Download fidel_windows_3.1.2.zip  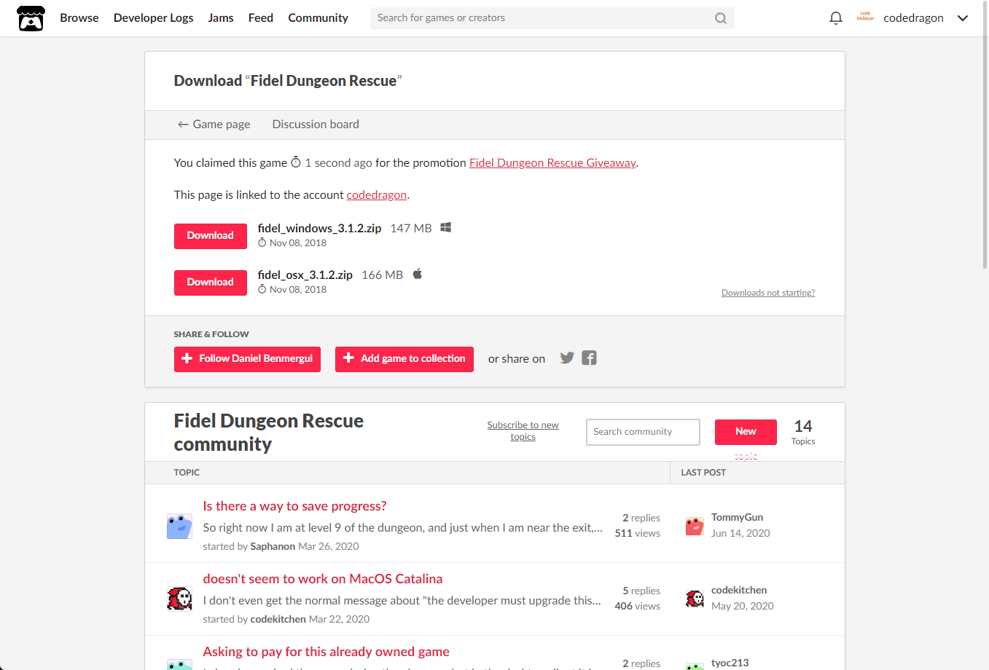click(211, 236)
